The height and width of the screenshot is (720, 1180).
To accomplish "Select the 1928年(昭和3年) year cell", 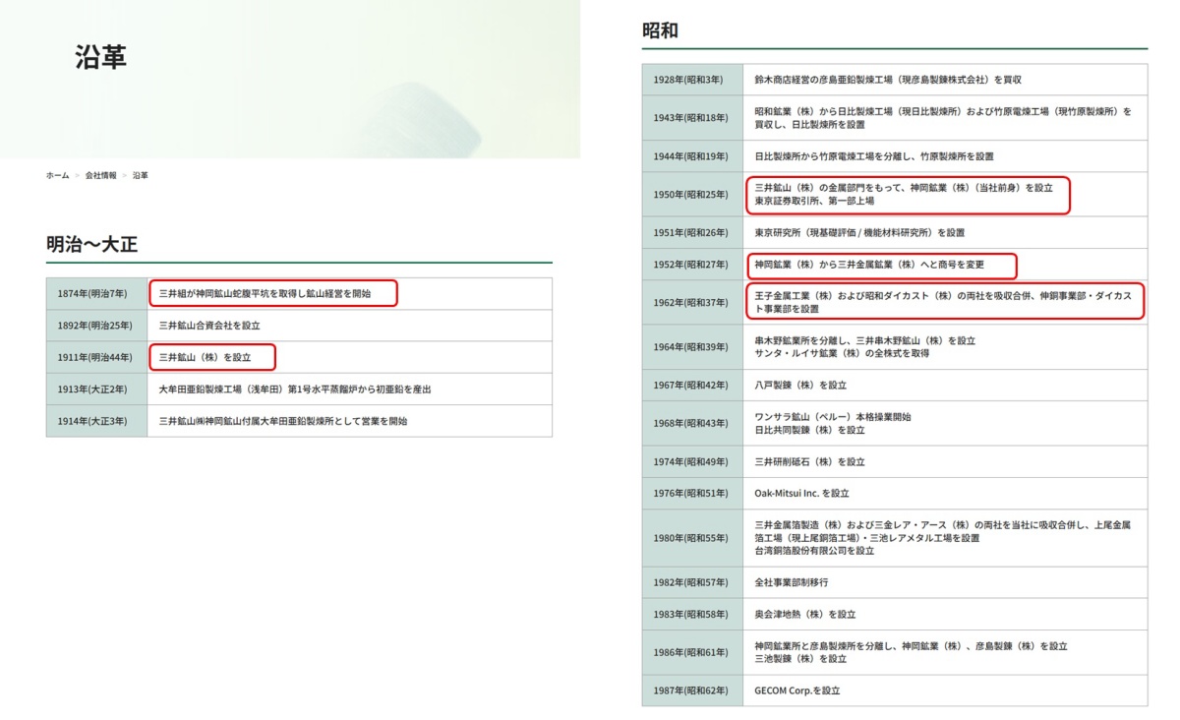I will click(692, 80).
